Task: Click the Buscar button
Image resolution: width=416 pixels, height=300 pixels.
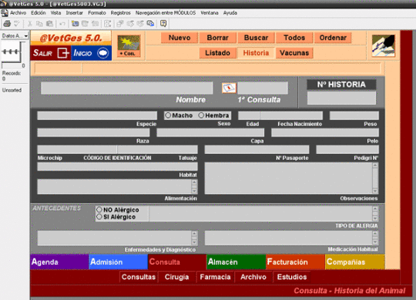Action: click(256, 38)
